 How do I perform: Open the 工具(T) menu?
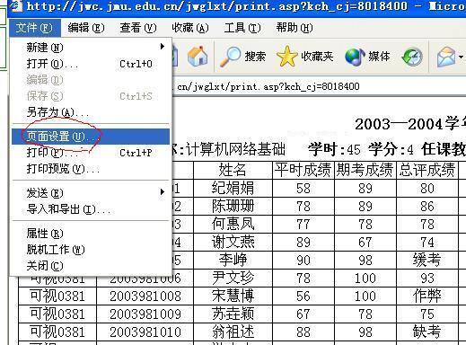tap(242, 28)
